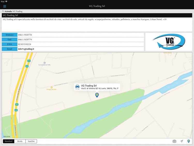The image size is (194, 146).
Task: Tap the home icon beside Azienda
Action: (x=3, y=11)
